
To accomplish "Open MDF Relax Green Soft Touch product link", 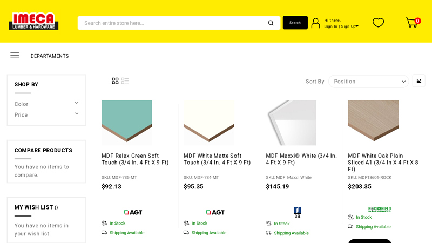I will point(135,159).
